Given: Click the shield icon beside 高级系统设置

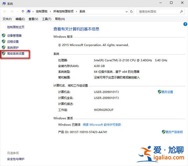Looking at the screenshot, I should [x=3, y=53].
